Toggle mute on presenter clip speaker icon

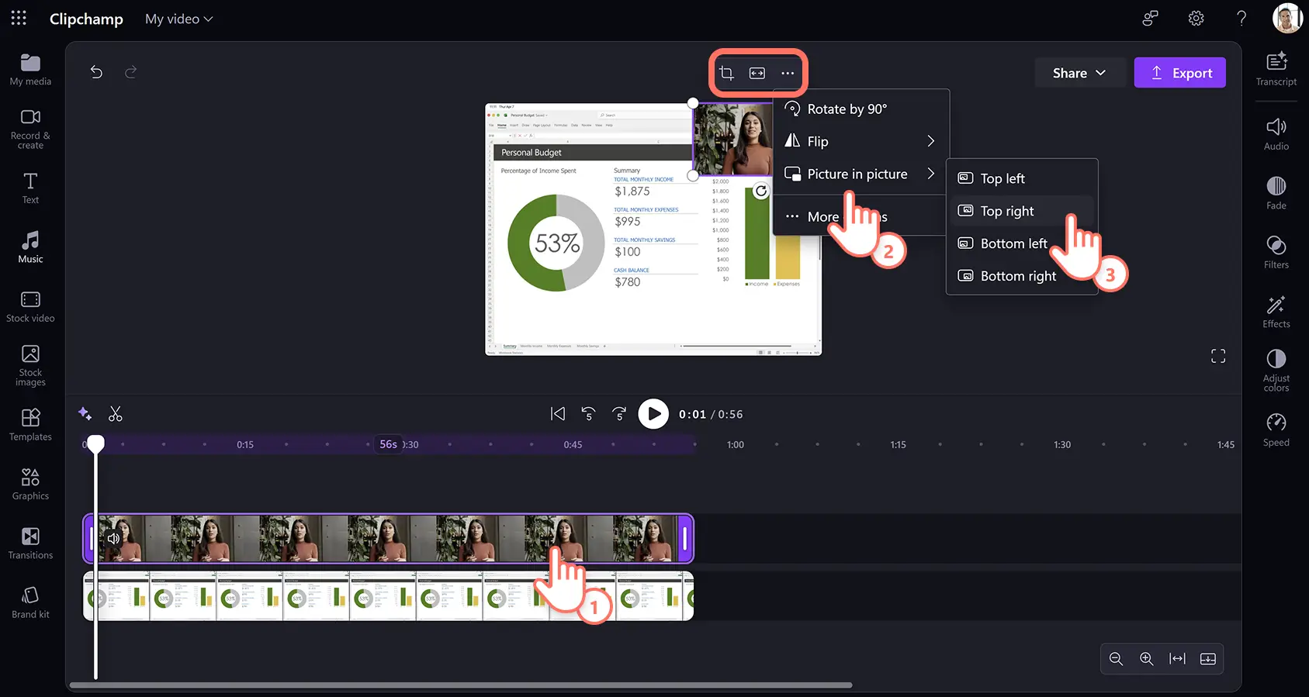point(113,538)
